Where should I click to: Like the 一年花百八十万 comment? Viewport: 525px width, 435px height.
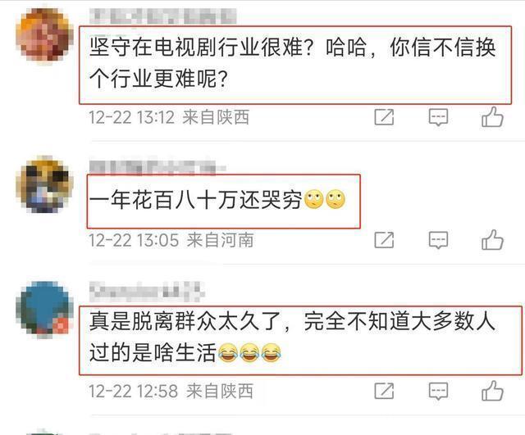492,239
